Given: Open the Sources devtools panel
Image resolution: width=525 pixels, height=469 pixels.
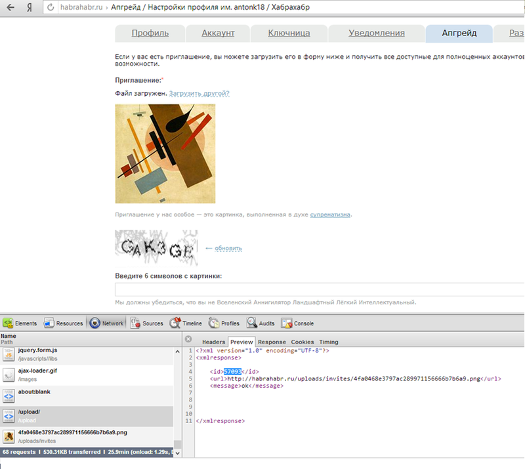Looking at the screenshot, I should pyautogui.click(x=146, y=323).
